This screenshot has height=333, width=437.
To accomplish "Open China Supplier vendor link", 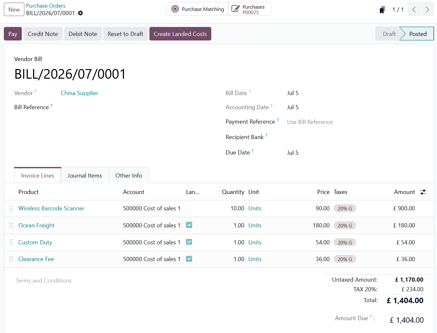I will [x=80, y=93].
